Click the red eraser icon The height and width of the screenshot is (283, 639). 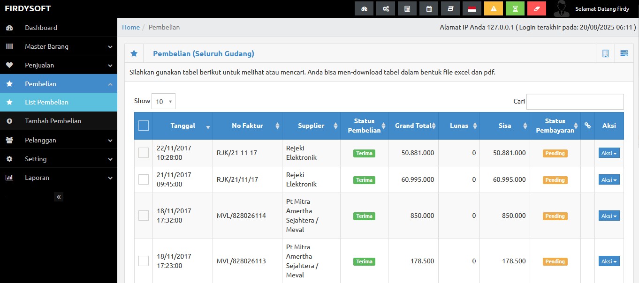click(x=537, y=9)
